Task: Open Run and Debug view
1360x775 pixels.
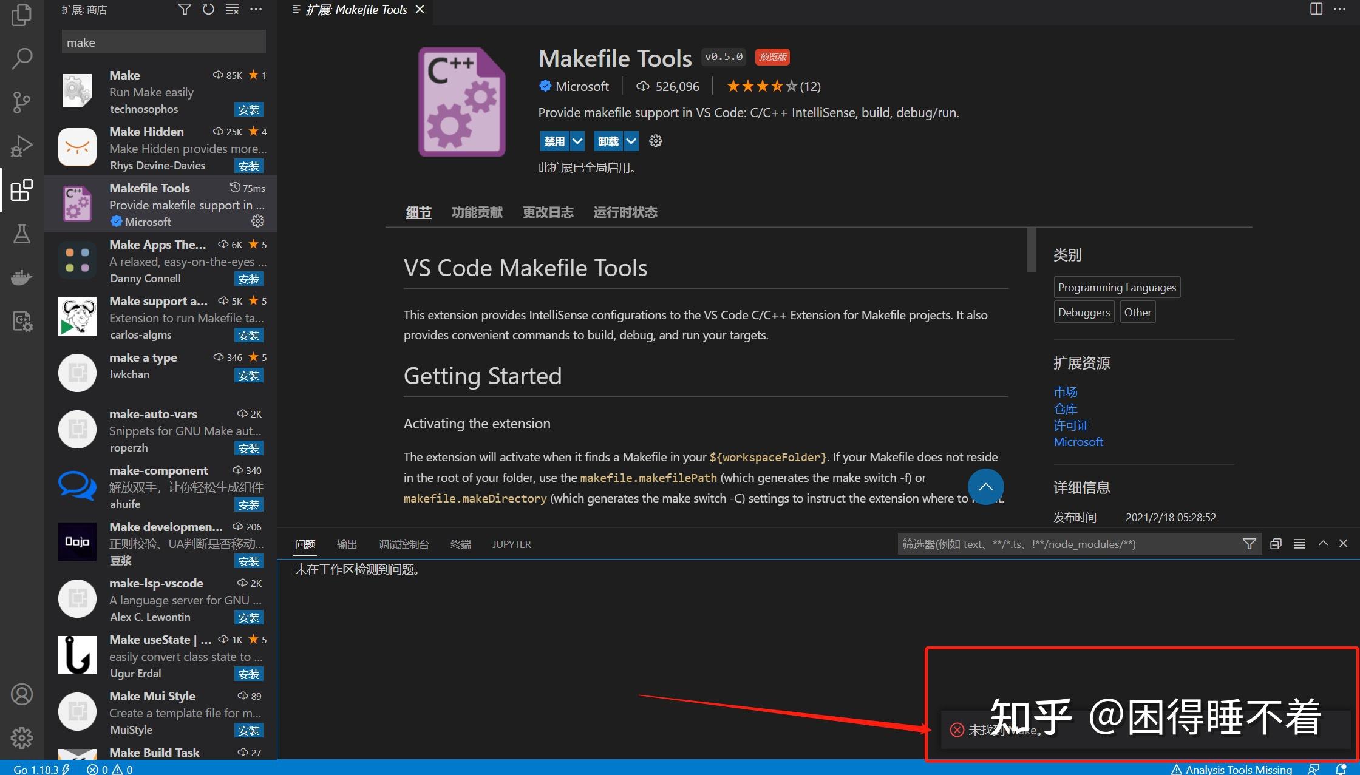Action: click(22, 146)
